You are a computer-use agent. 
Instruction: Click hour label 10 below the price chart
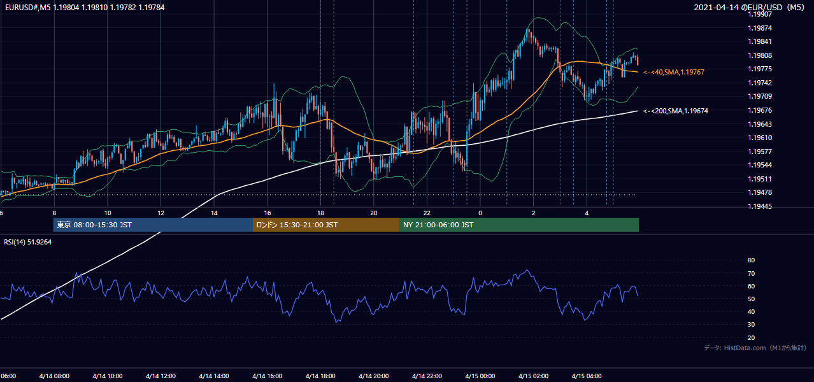click(108, 213)
